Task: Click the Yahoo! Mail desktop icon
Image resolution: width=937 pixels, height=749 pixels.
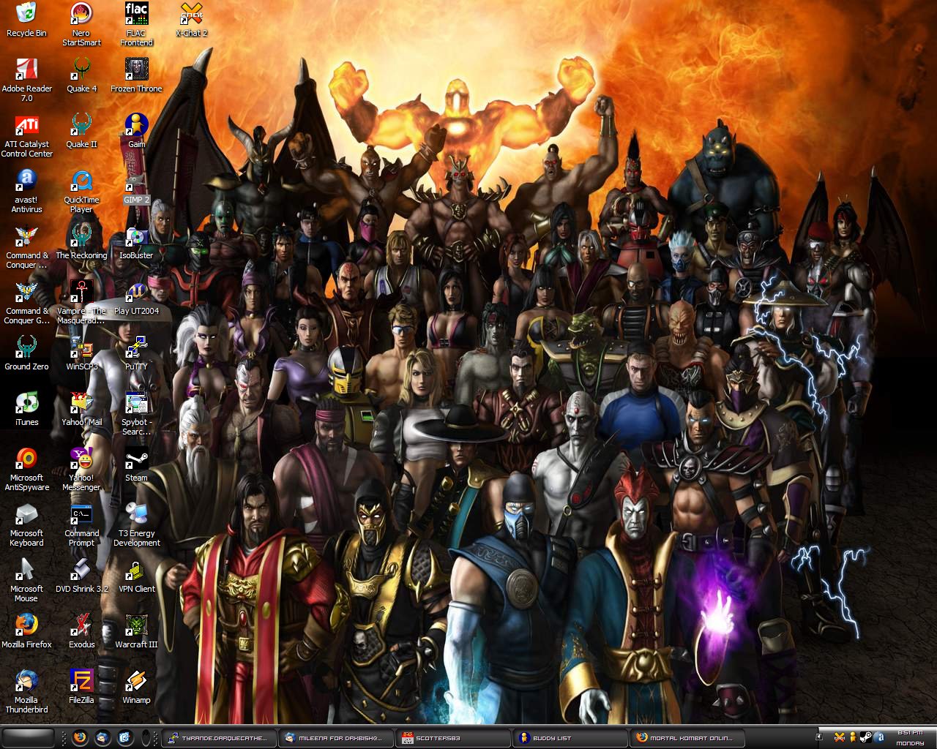Action: 81,409
